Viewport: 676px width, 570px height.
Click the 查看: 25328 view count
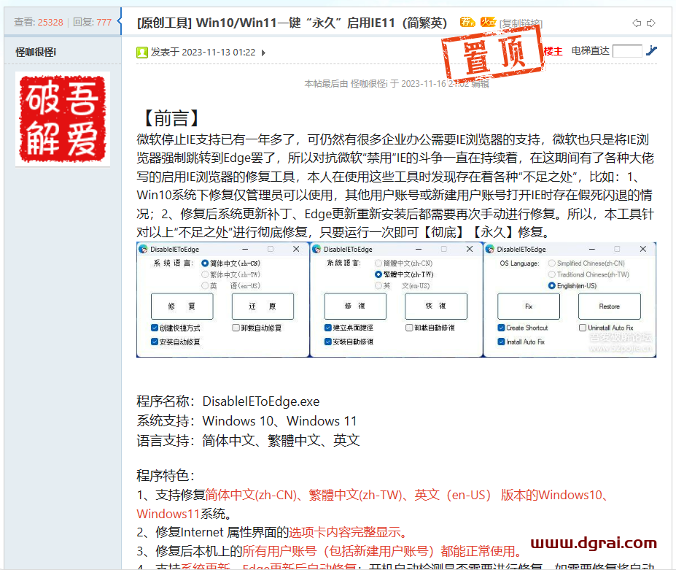pyautogui.click(x=39, y=22)
